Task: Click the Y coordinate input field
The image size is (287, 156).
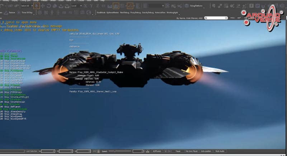Action: click(66, 151)
